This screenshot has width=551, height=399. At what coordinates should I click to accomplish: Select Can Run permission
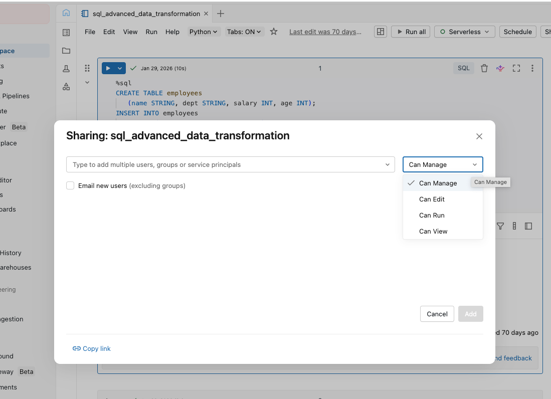tap(443, 216)
